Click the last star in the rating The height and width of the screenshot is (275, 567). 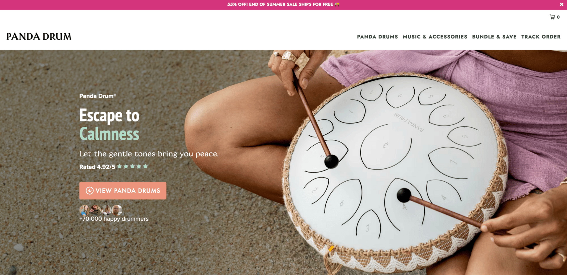point(145,166)
